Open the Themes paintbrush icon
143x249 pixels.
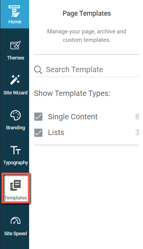tap(15, 45)
